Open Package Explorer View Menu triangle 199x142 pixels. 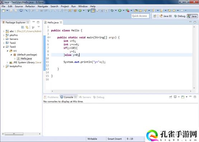39,27
